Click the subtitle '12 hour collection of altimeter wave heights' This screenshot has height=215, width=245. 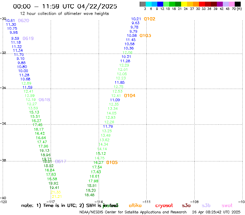pos(64,14)
